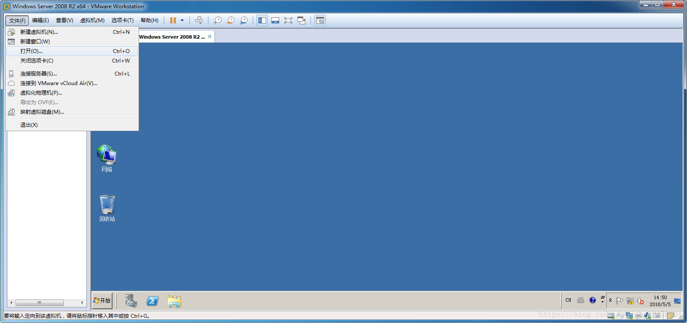Click the Show Desktop button in guest
This screenshot has width=687, height=323.
pos(677,300)
